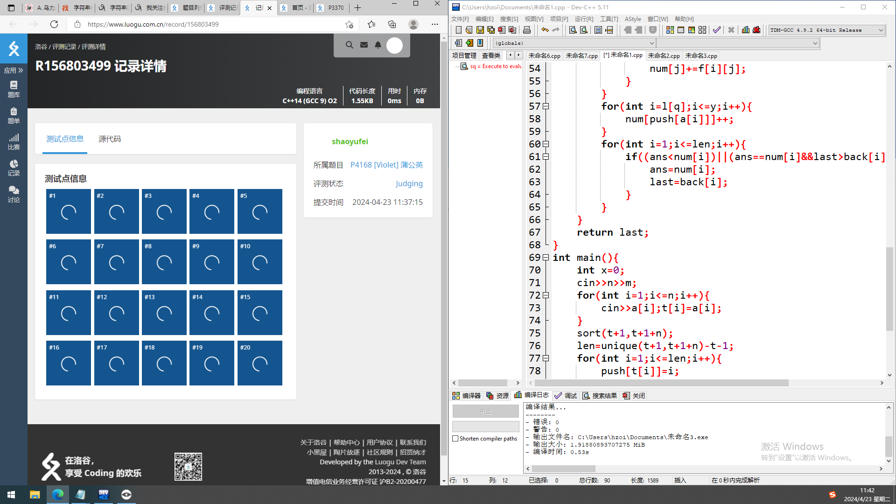Switch to the 未命名6.cpp editor tab
This screenshot has height=504, width=896.
pyautogui.click(x=544, y=56)
